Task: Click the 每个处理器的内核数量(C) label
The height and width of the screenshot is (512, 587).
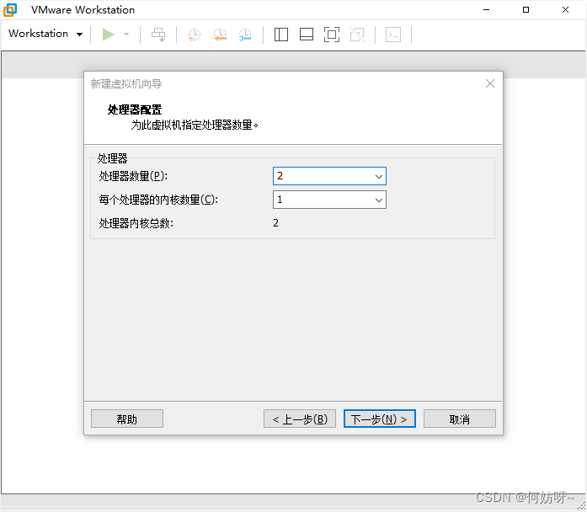Action: point(158,200)
